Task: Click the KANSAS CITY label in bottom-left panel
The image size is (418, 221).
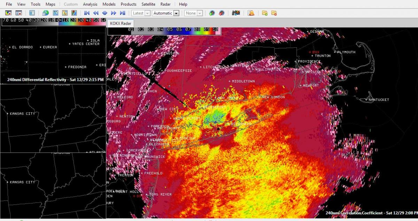Action: coord(22,182)
